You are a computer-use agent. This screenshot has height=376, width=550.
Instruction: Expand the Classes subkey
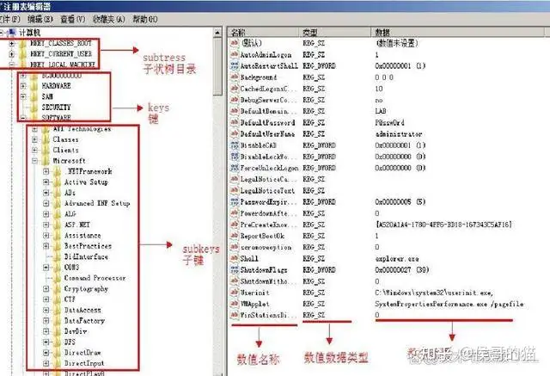click(34, 139)
